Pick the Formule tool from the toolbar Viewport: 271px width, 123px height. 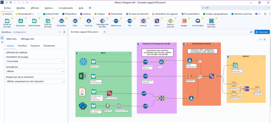(x=89, y=21)
